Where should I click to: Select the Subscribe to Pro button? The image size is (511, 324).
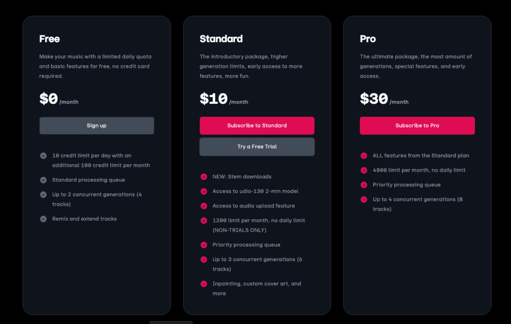click(417, 125)
